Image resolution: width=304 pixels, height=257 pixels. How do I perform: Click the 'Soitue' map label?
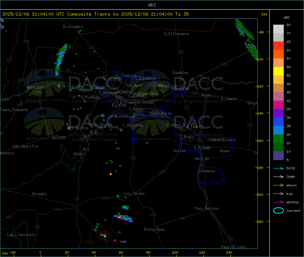tap(179, 150)
